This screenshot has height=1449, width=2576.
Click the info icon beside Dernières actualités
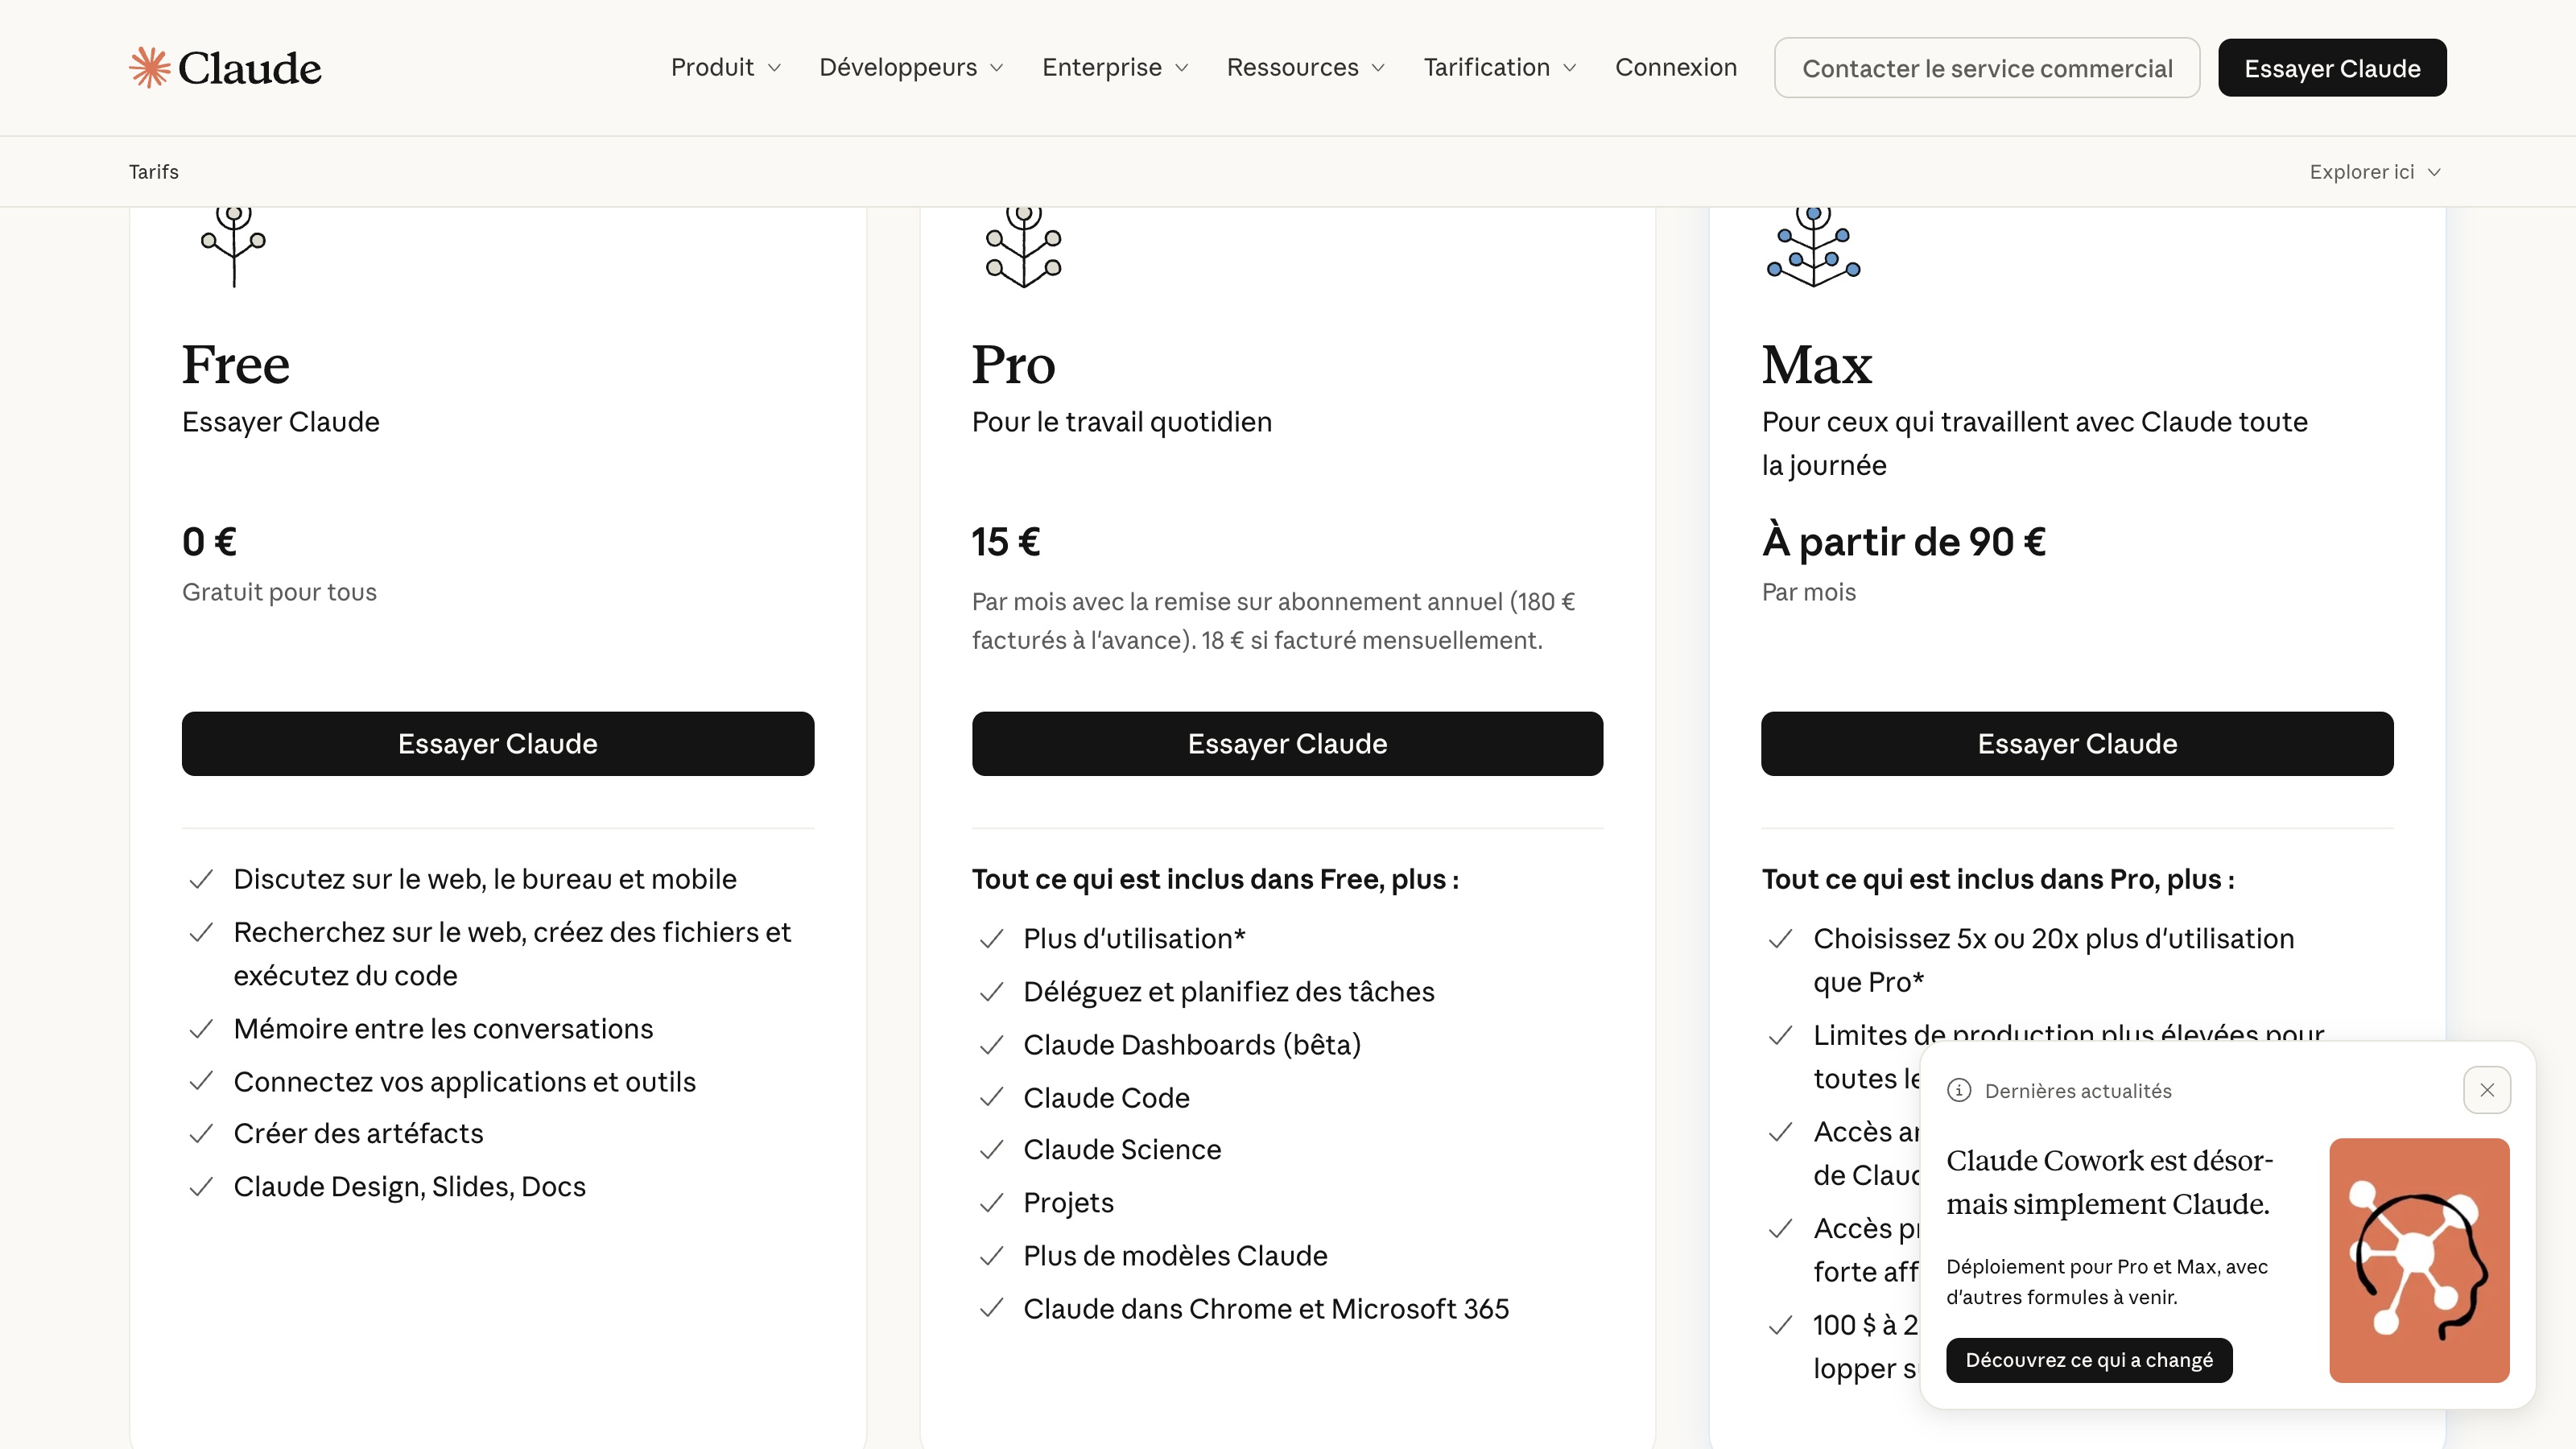point(1959,1090)
